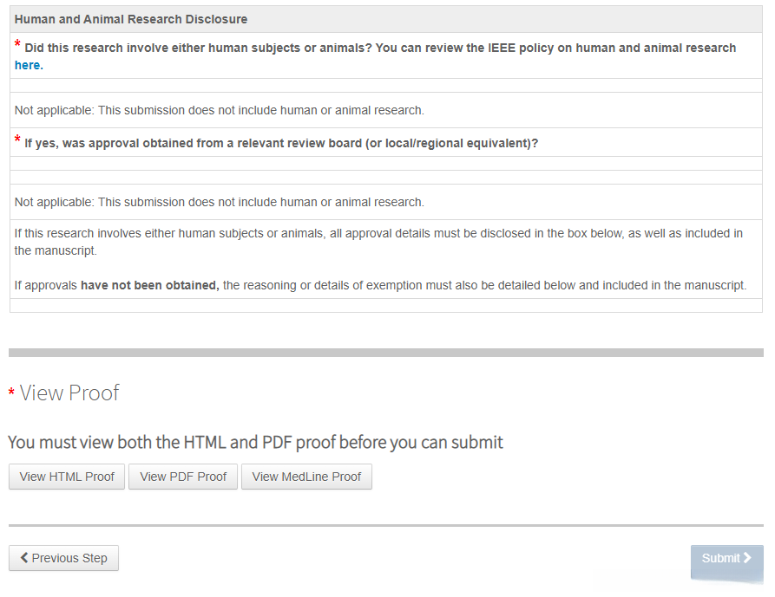775x597 pixels.
Task: Go back with Previous Step button
Action: [x=63, y=558]
